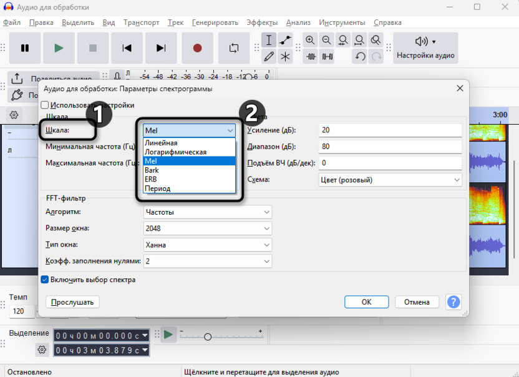This screenshot has height=377, width=519.
Task: Choose 'Логарифмическая' in scale list
Action: [x=175, y=152]
